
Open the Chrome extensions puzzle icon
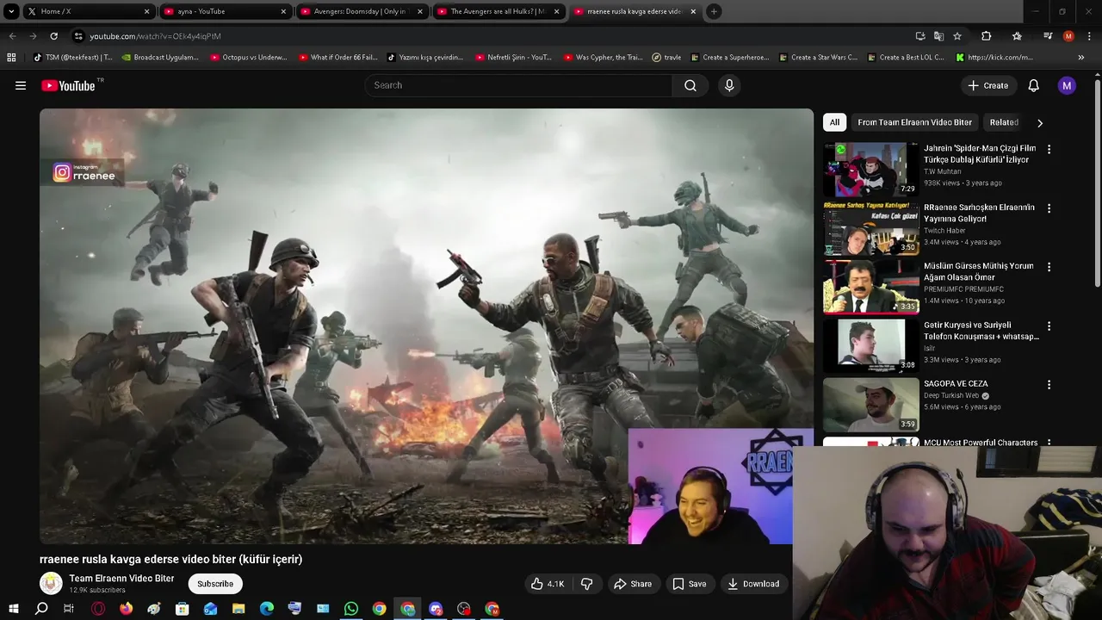pyautogui.click(x=987, y=36)
